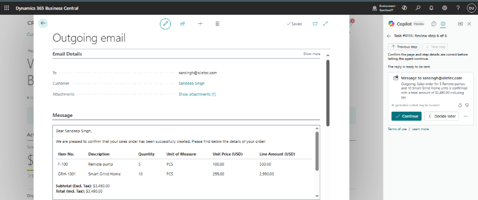Click the page vertical scrollbar thumb
The image size is (478, 200).
tap(328, 93)
